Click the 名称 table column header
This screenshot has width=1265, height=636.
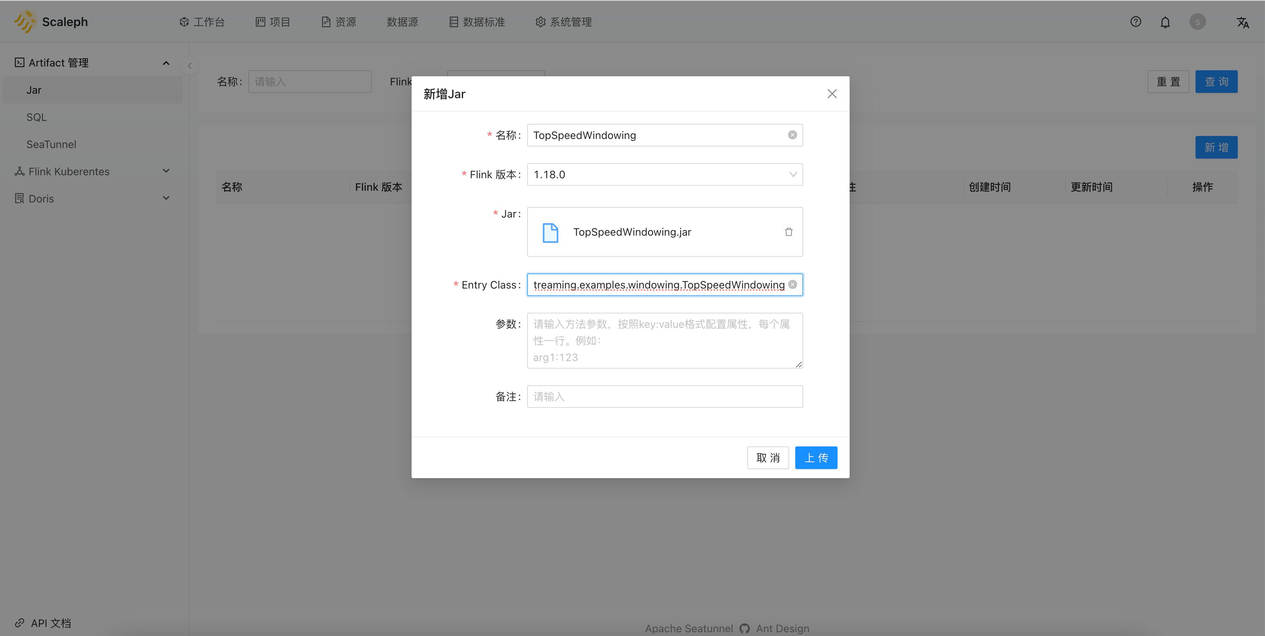click(x=232, y=187)
